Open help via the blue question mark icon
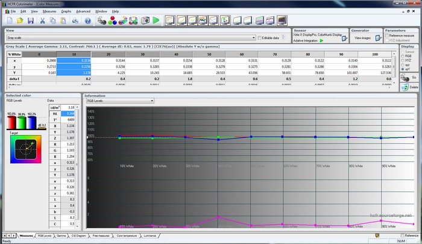This screenshot has width=422, height=244. tap(88, 20)
